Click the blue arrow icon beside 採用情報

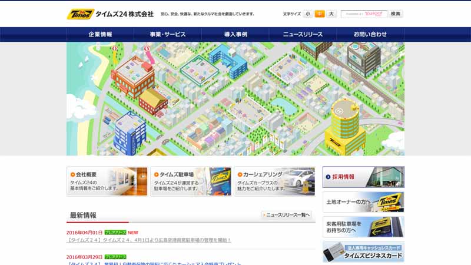pyautogui.click(x=328, y=177)
